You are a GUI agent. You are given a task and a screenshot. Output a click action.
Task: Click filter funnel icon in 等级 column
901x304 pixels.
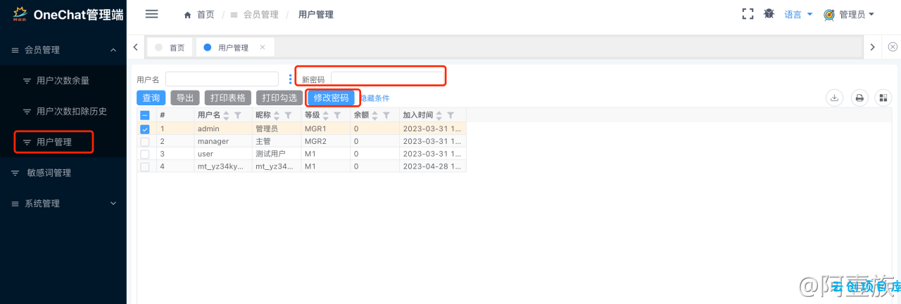337,115
